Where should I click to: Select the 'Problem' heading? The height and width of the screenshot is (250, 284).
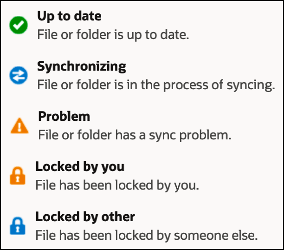pyautogui.click(x=64, y=116)
